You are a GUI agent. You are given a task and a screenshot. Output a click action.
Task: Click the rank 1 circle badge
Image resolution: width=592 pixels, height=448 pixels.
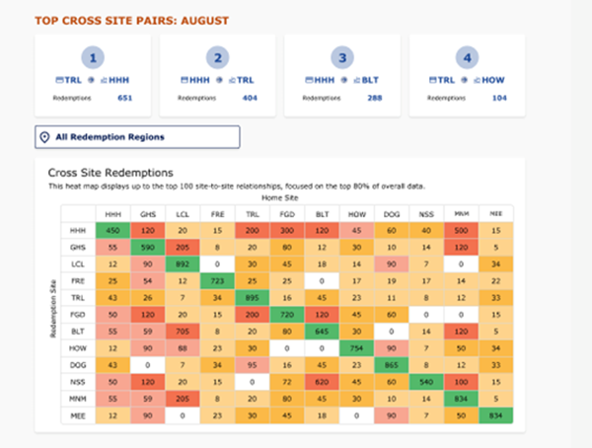tap(92, 57)
